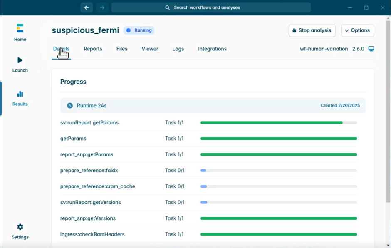Open Results bar chart section
The image size is (391, 248).
20,99
